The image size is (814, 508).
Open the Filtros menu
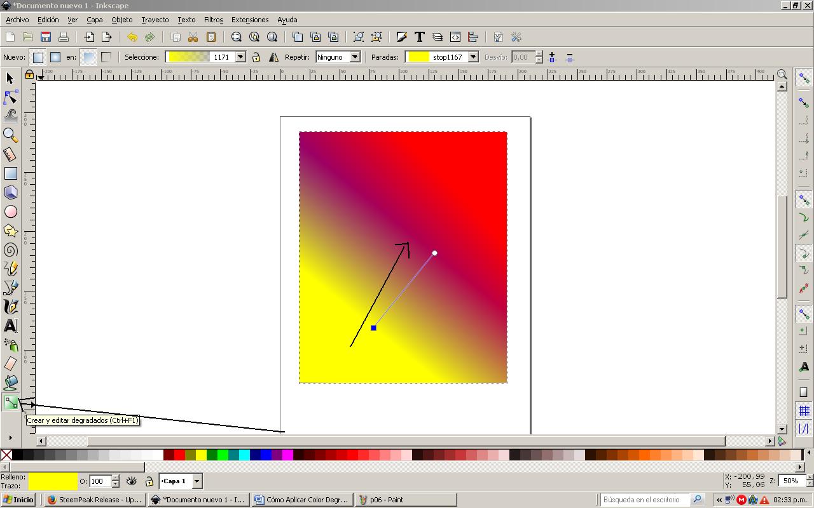point(213,20)
